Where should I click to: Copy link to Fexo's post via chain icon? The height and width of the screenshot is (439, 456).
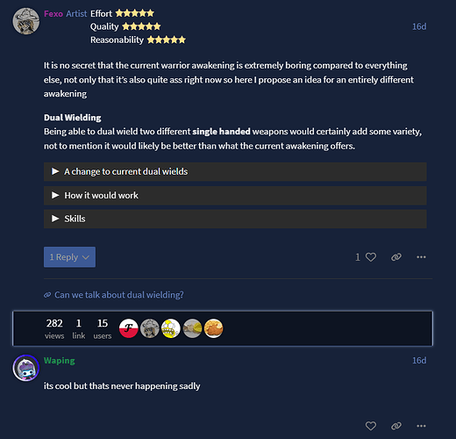tap(396, 257)
